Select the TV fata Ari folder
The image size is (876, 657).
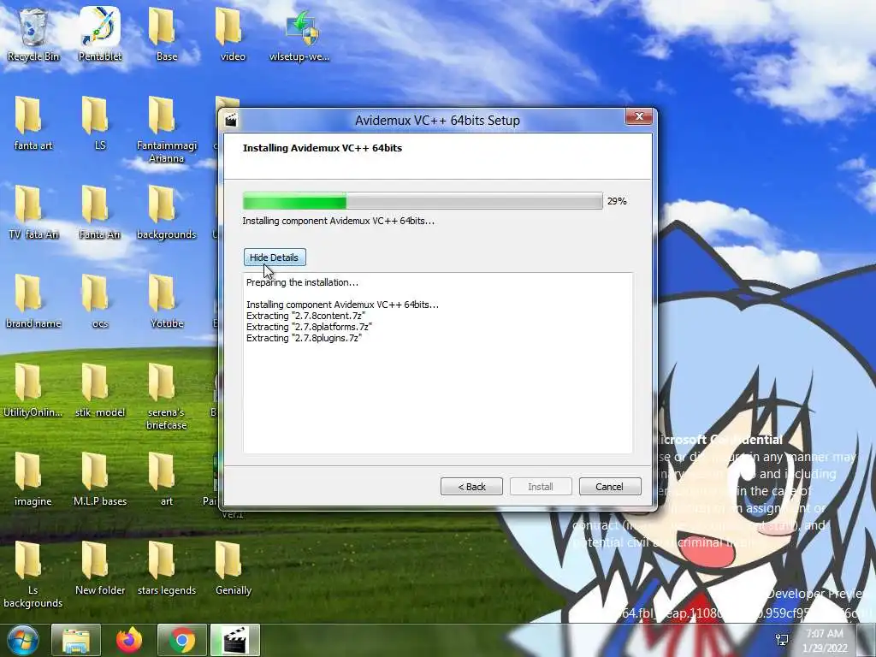33,212
